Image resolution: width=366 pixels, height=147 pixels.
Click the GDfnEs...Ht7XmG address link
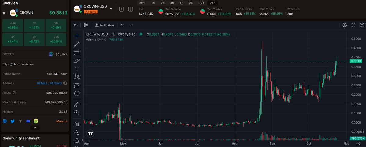point(49,83)
